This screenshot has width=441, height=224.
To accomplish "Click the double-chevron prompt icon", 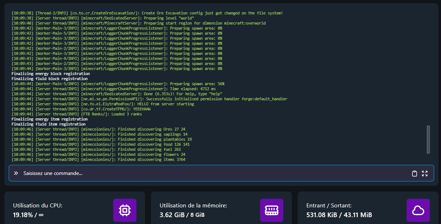I will tap(16, 173).
